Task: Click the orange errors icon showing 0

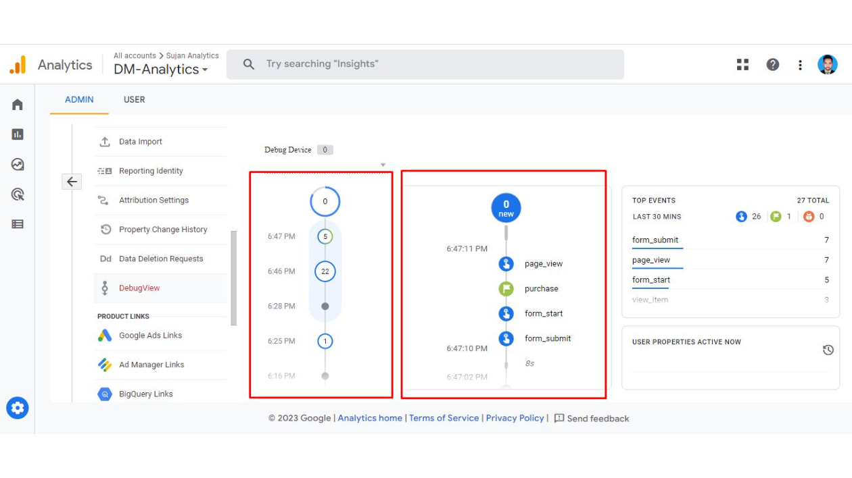Action: [x=809, y=217]
